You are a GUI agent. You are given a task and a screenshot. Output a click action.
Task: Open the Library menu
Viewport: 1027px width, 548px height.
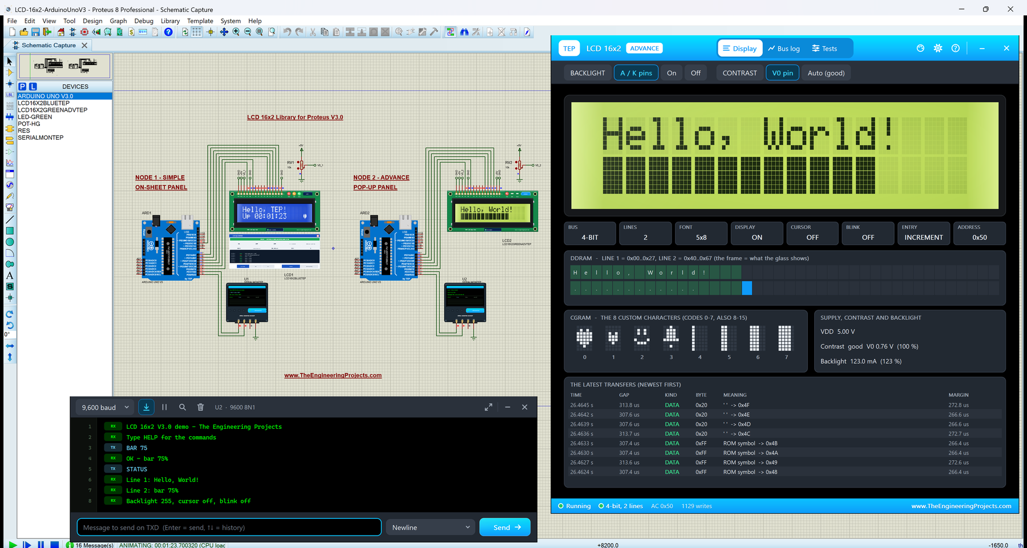point(170,21)
